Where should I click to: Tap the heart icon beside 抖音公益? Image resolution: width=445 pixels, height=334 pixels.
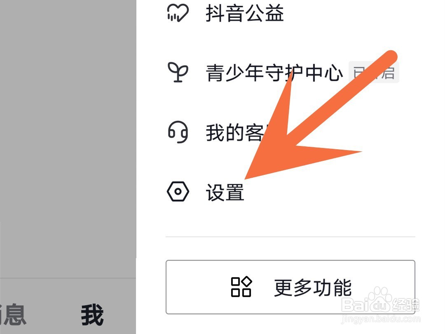pos(178,13)
